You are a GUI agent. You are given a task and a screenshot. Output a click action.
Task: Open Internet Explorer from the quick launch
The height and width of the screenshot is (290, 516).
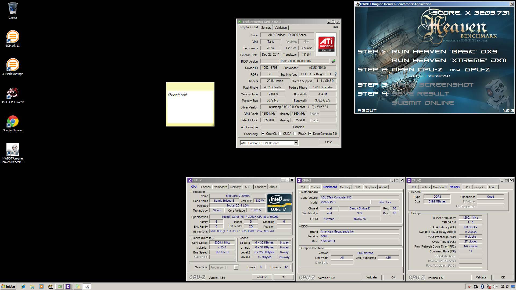pos(23,287)
